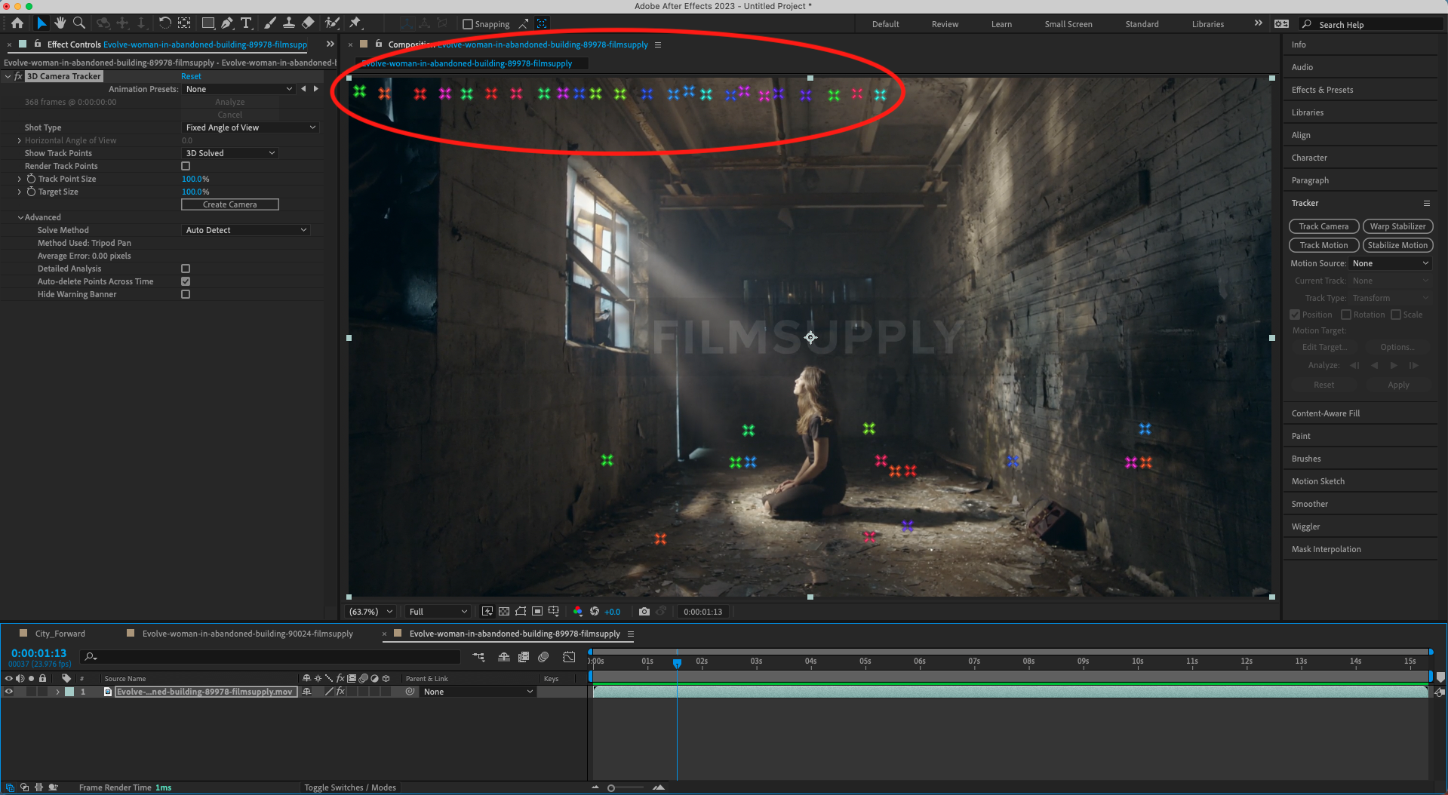Screen dimensions: 1448x795
Task: Disable Auto-delete Points Across Time
Action: pos(185,281)
